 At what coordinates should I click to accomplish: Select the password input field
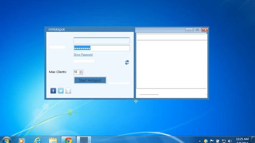point(102,48)
